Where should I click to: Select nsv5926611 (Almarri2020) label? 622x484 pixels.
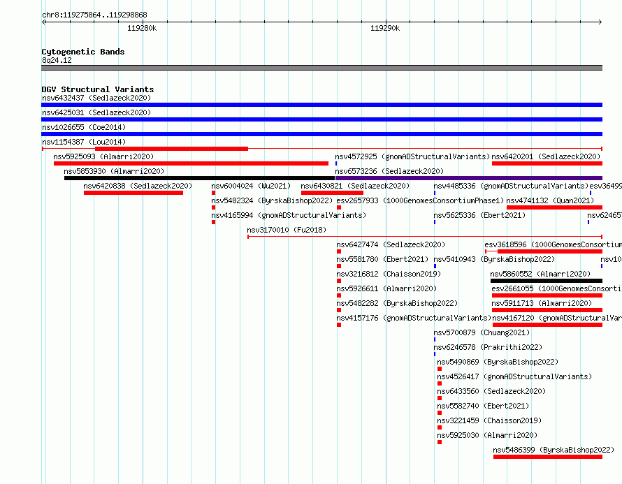386,288
